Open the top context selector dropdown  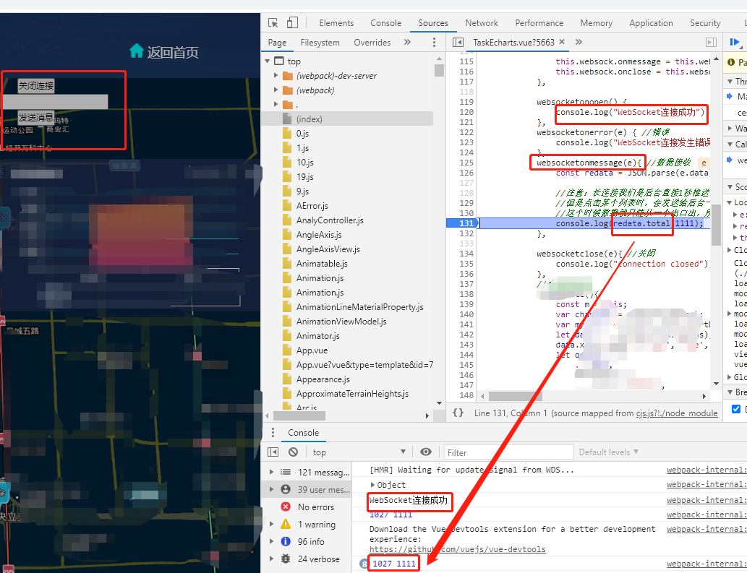pos(359,452)
